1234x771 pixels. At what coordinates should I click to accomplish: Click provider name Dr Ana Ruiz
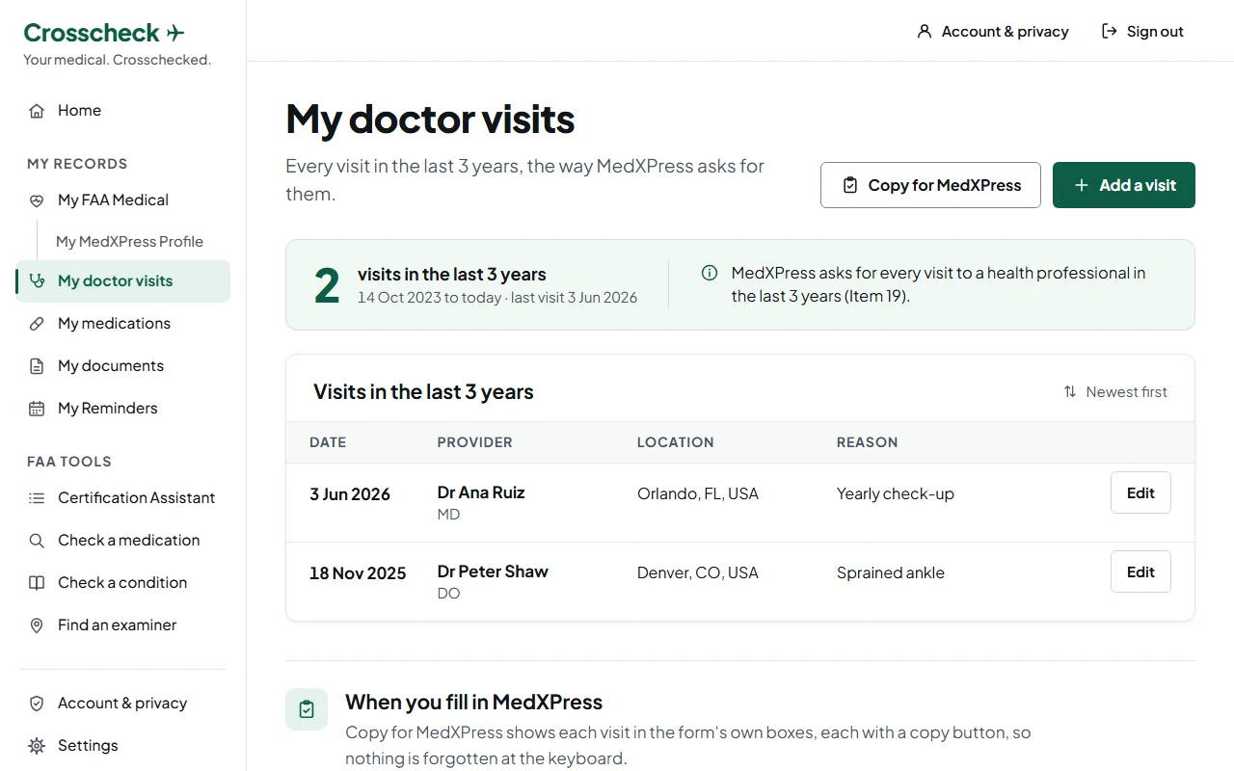point(481,492)
